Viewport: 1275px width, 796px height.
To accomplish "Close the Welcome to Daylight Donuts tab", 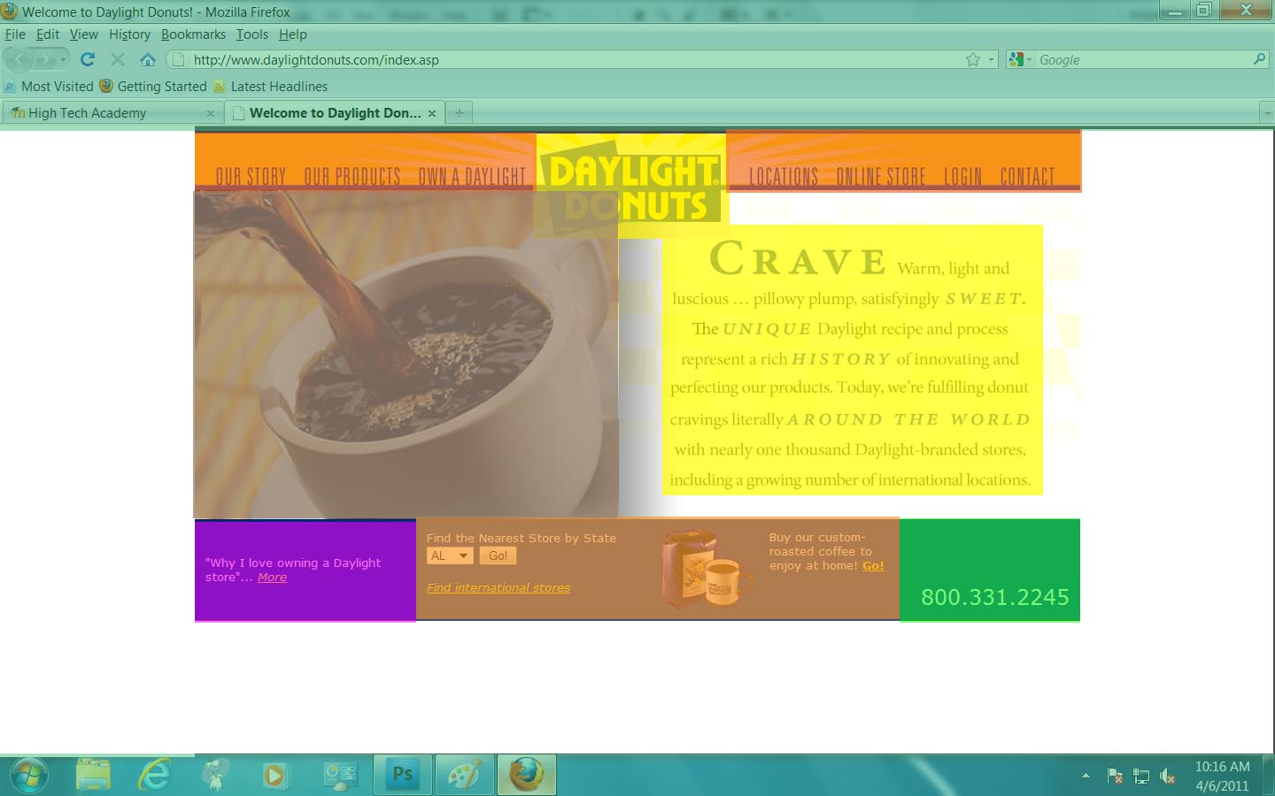I will [x=432, y=113].
